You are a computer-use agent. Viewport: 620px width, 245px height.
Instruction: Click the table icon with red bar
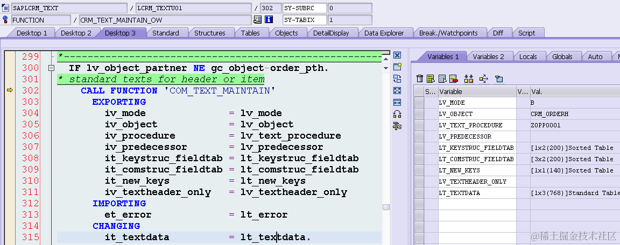point(453,79)
